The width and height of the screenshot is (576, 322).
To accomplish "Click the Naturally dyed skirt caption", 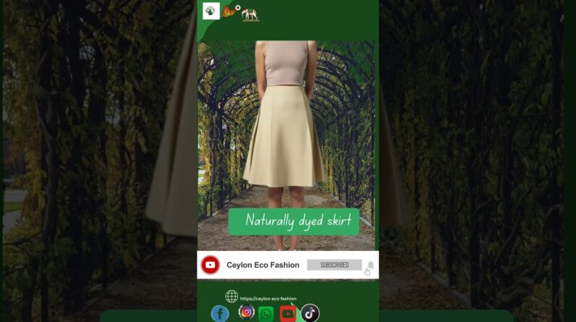I will click(x=294, y=221).
